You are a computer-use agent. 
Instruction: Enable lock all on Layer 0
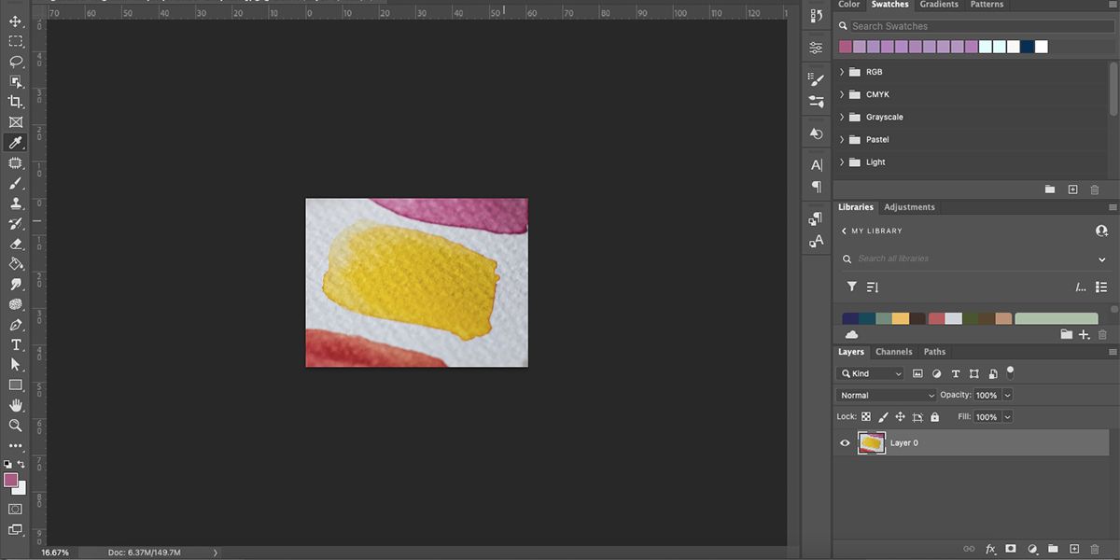[x=934, y=416]
